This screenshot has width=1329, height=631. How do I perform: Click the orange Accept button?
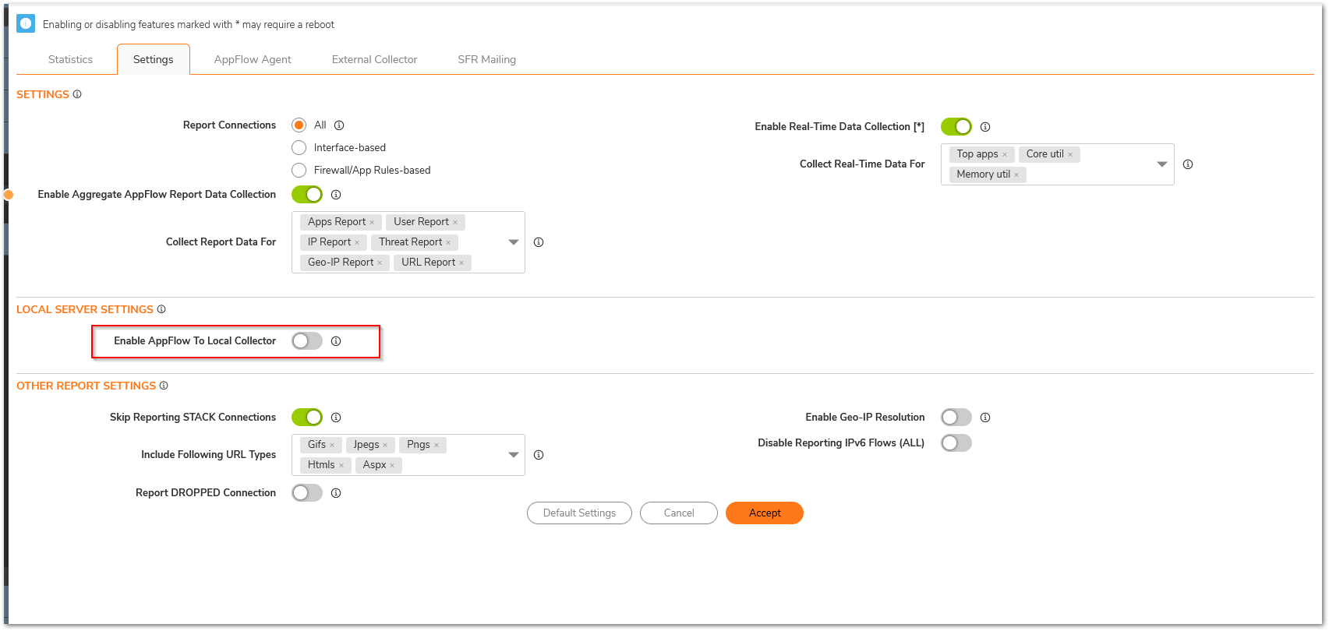pyautogui.click(x=765, y=513)
